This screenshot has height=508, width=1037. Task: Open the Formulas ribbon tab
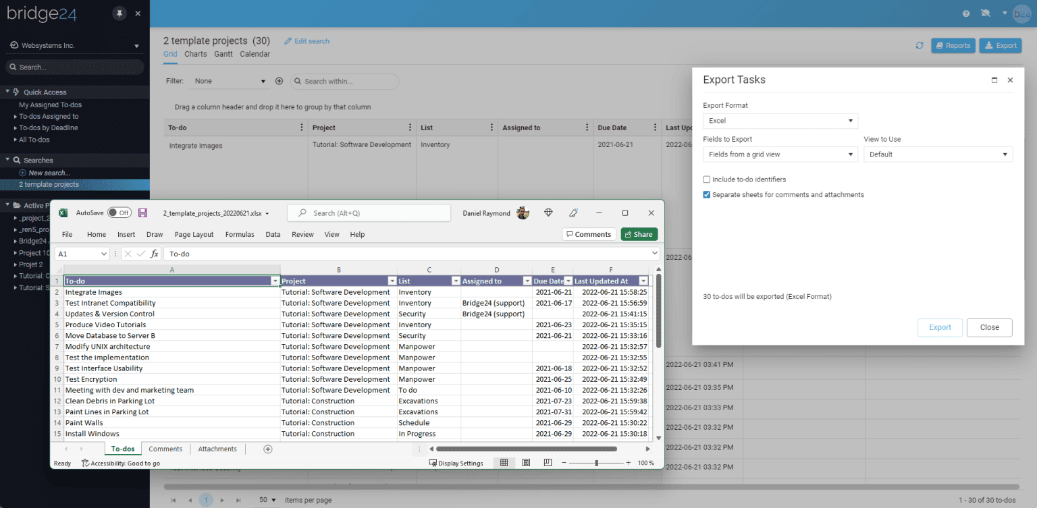point(240,234)
